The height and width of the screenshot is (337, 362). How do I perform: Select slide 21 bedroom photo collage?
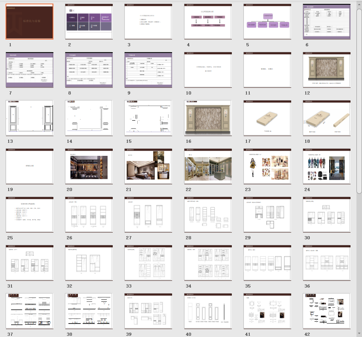pyautogui.click(x=148, y=167)
